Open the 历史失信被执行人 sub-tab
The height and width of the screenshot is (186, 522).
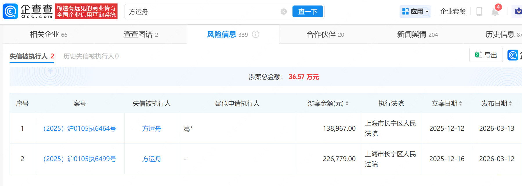[x=91, y=56]
